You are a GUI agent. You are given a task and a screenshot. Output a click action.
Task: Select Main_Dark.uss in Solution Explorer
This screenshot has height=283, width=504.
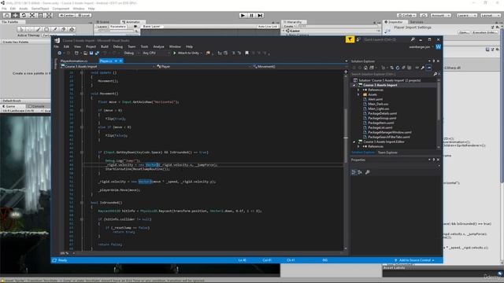coord(378,104)
